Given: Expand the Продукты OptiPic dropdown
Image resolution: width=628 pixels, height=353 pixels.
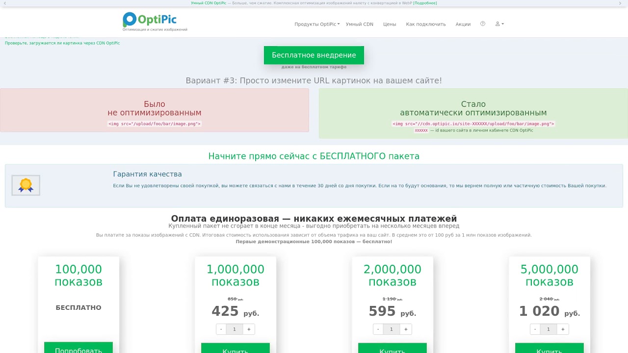Looking at the screenshot, I should coord(317,24).
